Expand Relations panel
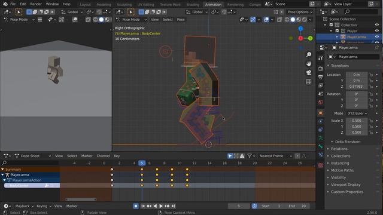This screenshot has width=383, height=215. (x=339, y=149)
